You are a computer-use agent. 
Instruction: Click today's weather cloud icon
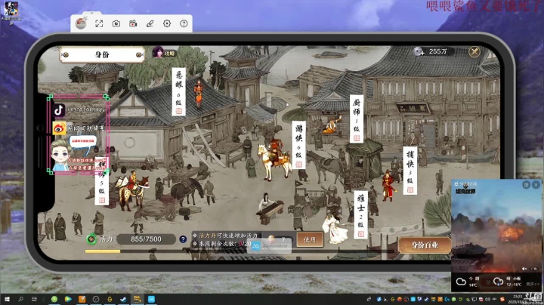461,282
